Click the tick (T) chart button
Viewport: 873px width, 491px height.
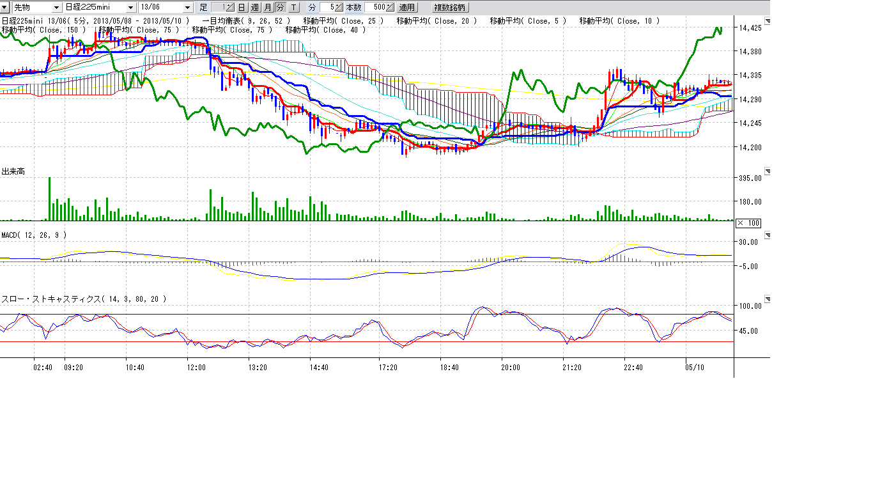point(293,8)
